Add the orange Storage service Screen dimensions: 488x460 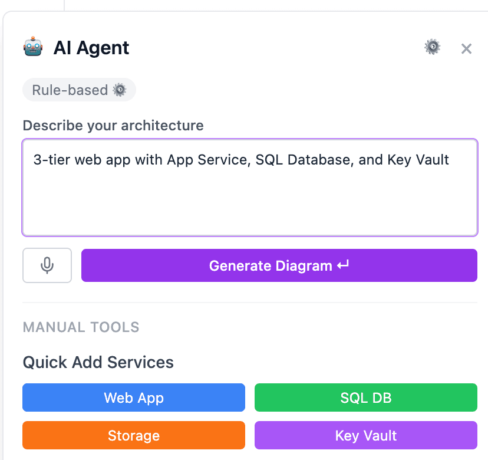pos(134,436)
